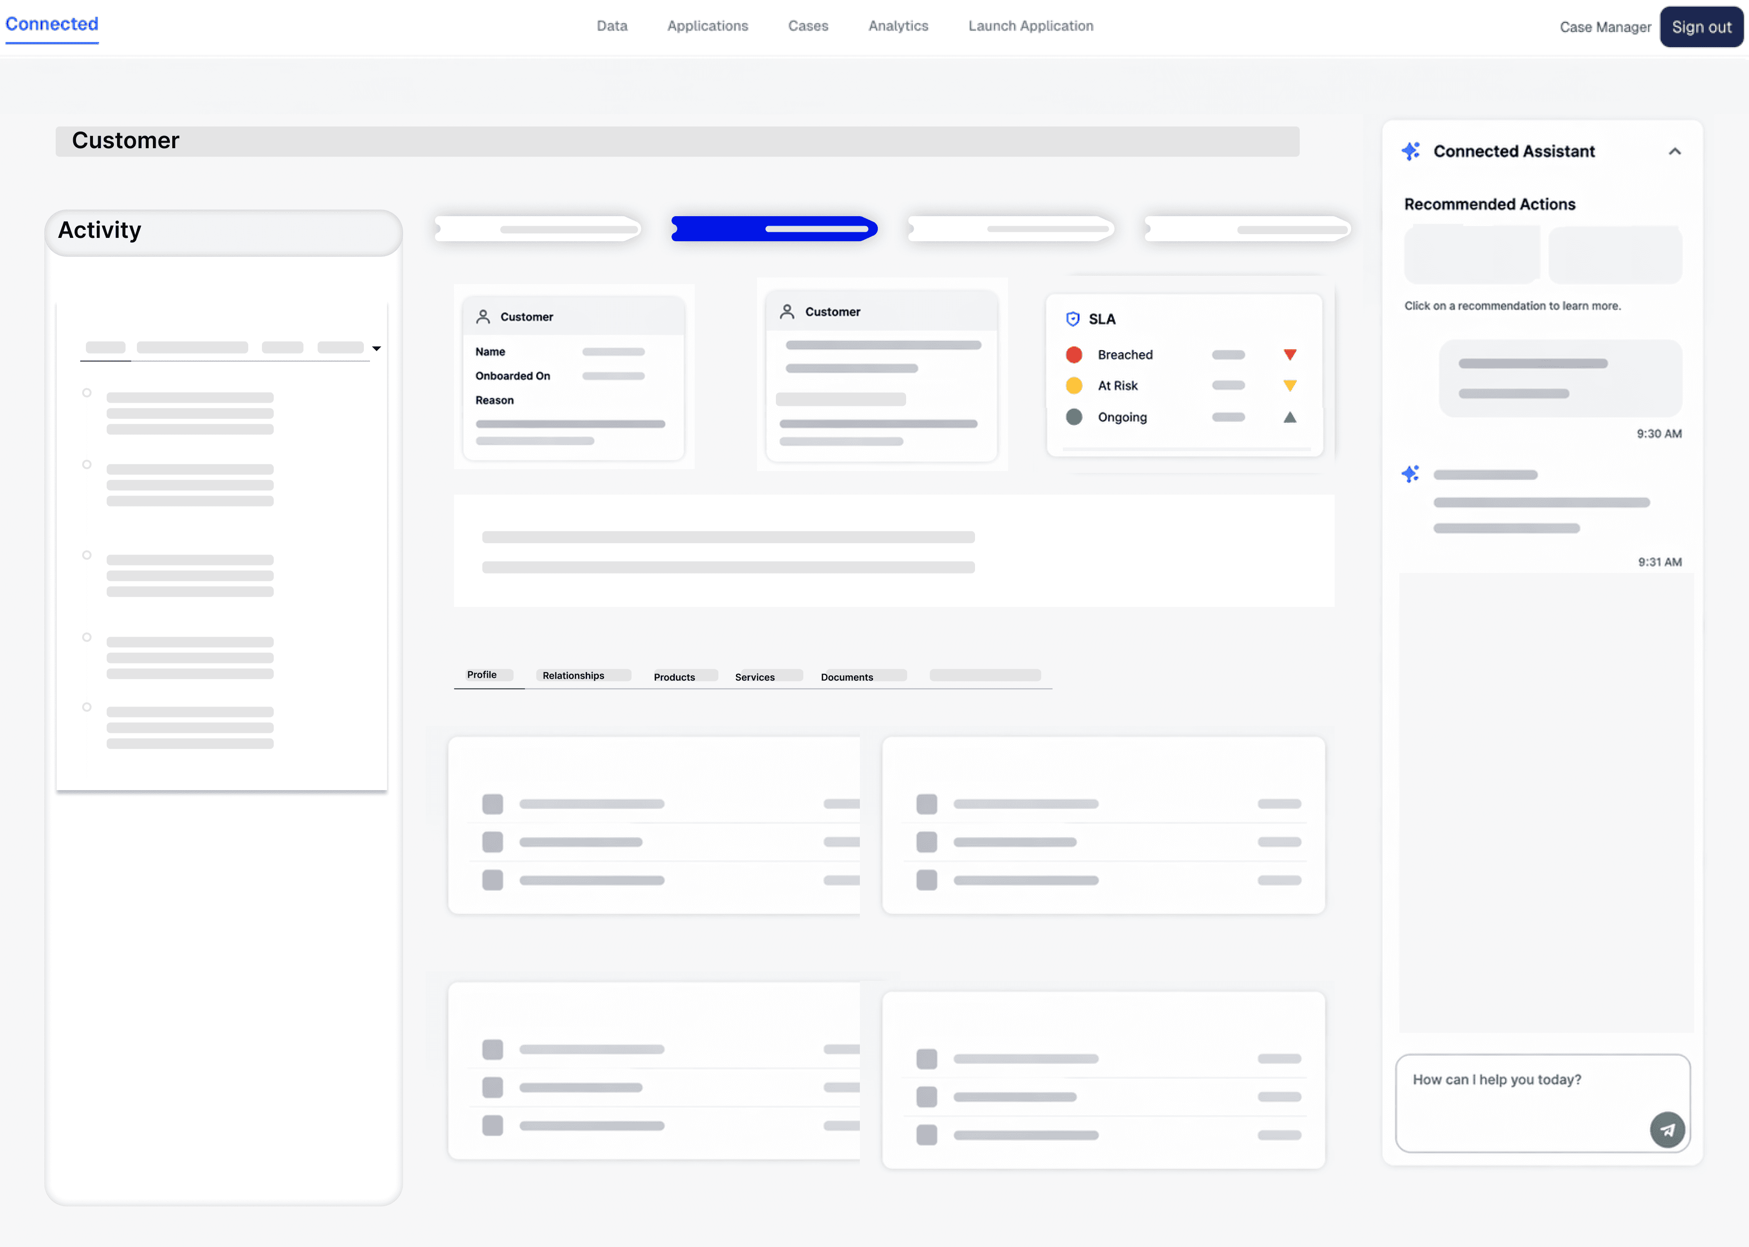This screenshot has height=1247, width=1749.
Task: Click person icon in left Customer card
Action: click(483, 316)
